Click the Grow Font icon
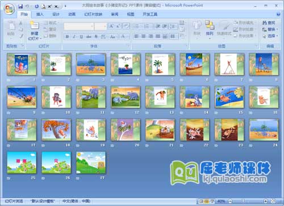Image resolution: width=284 pixels, height=206 pixels. click(111, 26)
